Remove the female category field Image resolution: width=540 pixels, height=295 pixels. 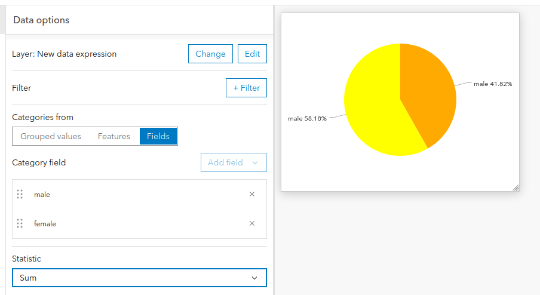click(252, 223)
